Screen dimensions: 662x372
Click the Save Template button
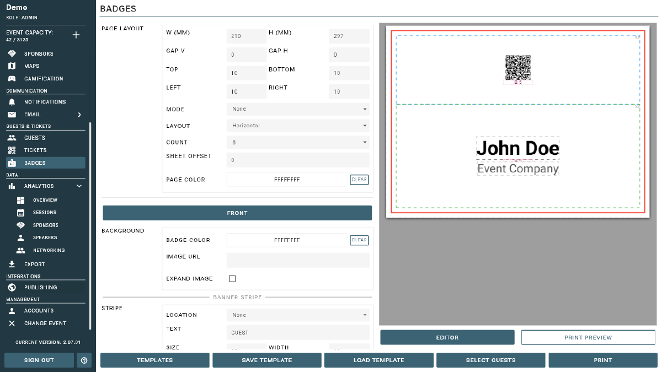[x=266, y=360]
